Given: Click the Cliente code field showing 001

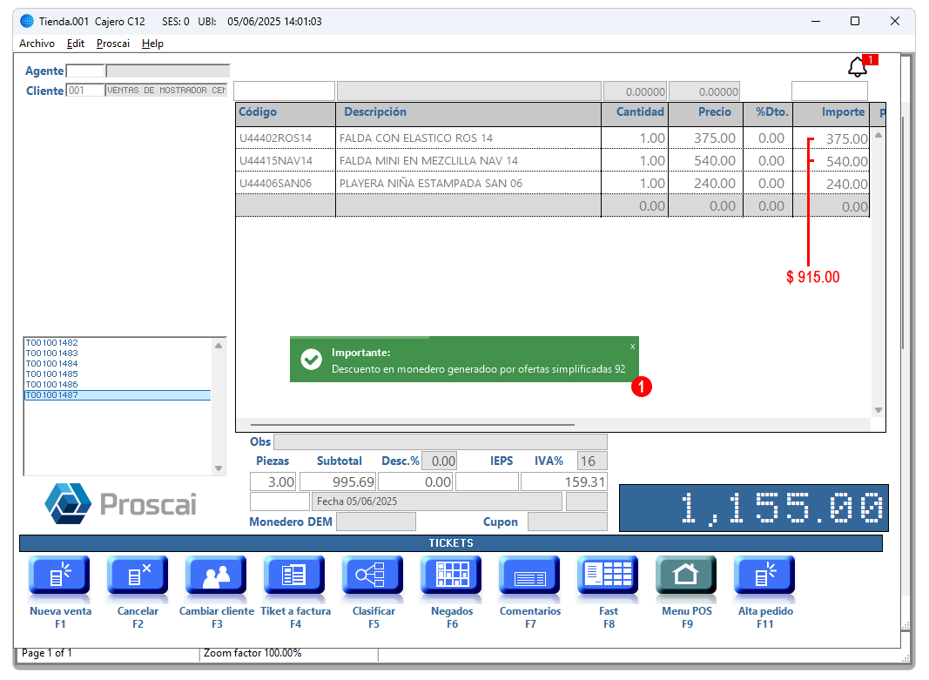Looking at the screenshot, I should pos(85,91).
